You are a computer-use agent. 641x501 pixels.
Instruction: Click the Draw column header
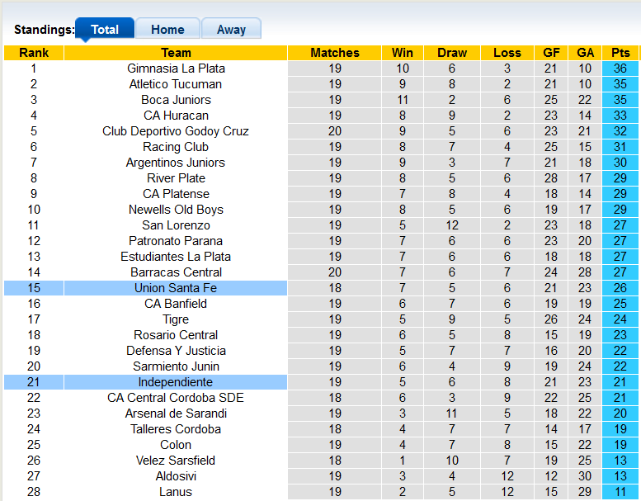[452, 53]
